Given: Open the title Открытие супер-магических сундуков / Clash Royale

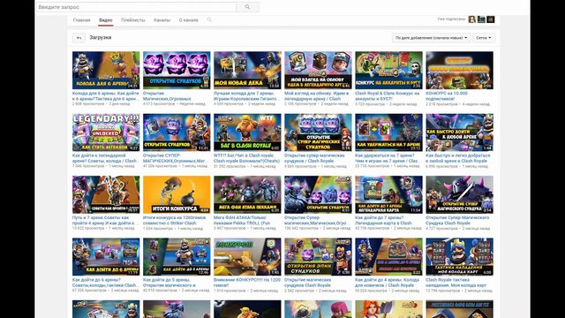Looking at the screenshot, I should coord(314,158).
